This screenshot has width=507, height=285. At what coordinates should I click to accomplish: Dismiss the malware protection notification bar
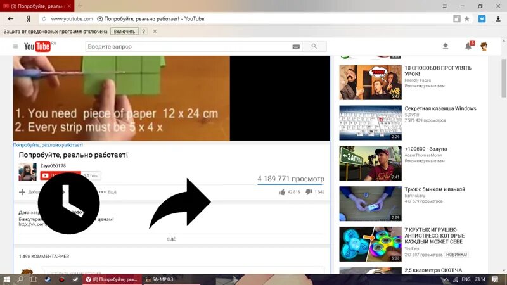(x=155, y=31)
